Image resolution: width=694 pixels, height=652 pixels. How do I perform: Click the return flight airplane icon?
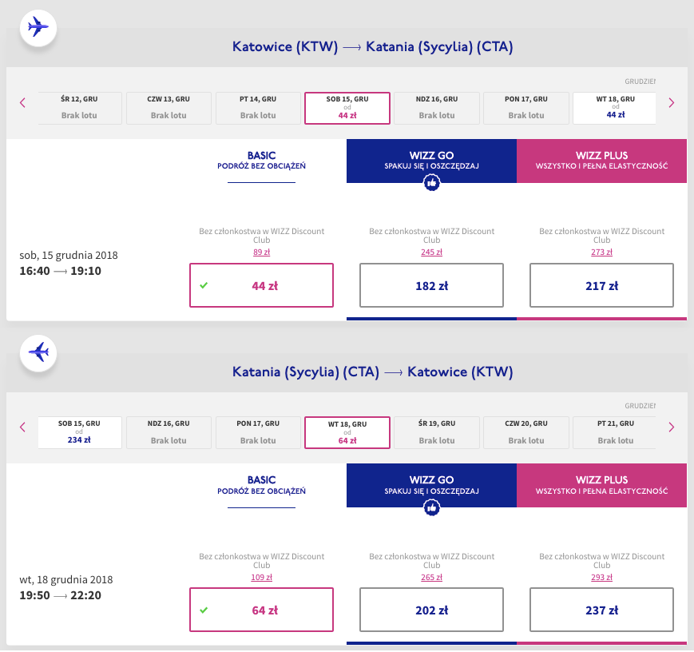pyautogui.click(x=38, y=352)
